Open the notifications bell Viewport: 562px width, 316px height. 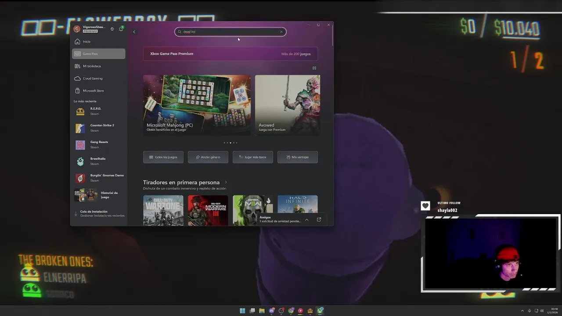121,29
